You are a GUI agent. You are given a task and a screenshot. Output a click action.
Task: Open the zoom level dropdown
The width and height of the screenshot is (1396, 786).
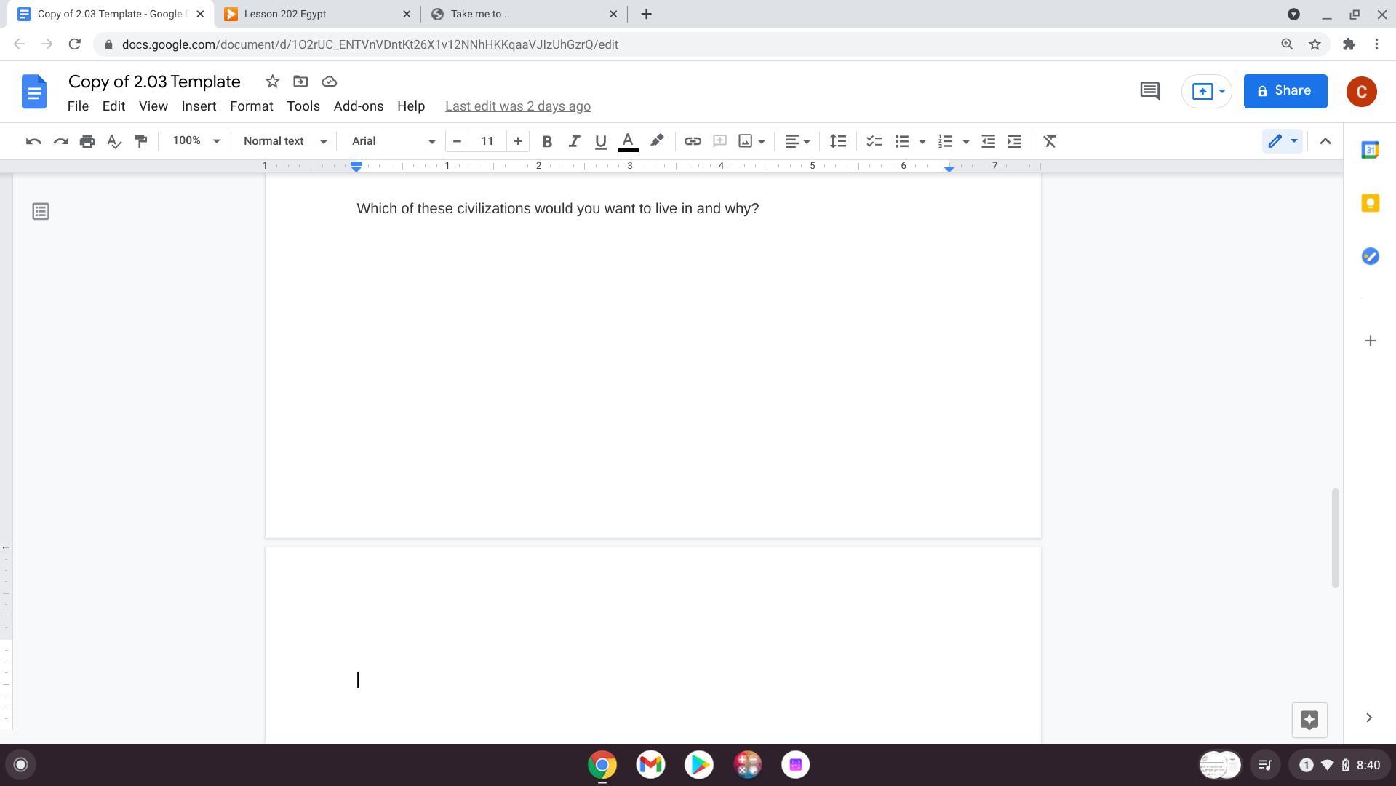click(x=195, y=141)
